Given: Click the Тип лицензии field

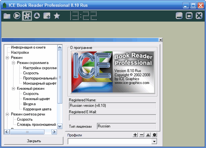Looking at the screenshot, I should pos(127,126).
